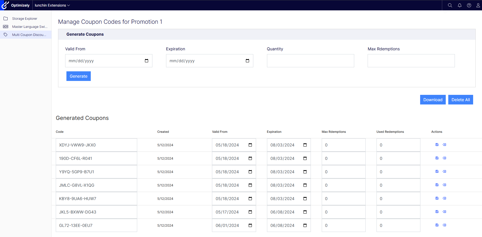Open Storage Explorer in sidebar
Viewport: 482px width, 237px height.
(25, 18)
